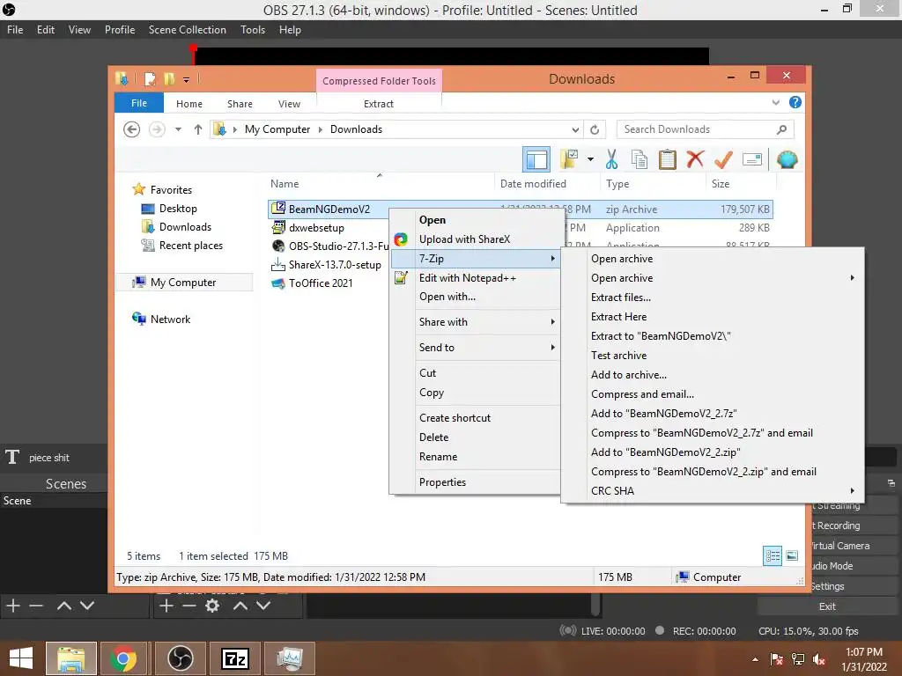Screen dimensions: 902x676
Task: Click inside the Search Downloads field
Action: tap(705, 129)
